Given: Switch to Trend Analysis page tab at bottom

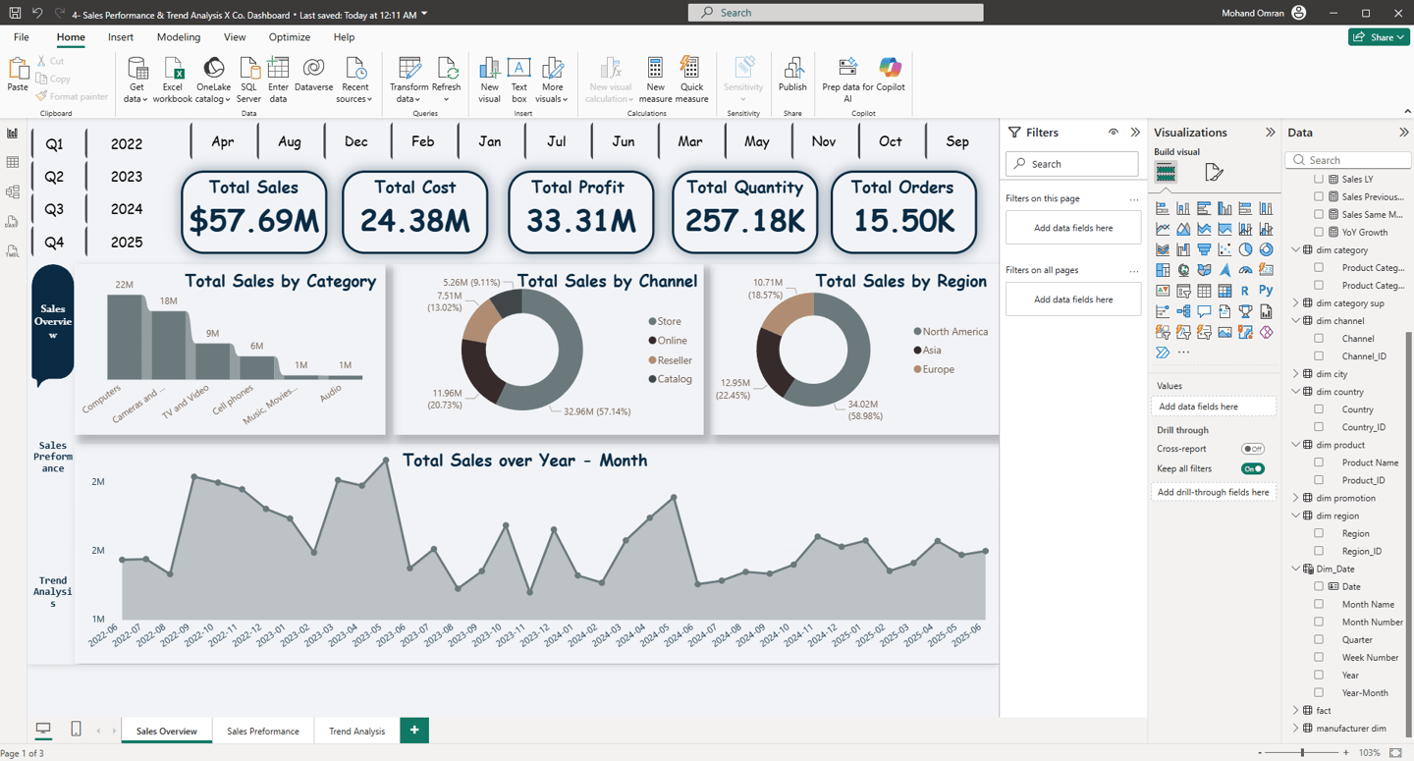Looking at the screenshot, I should pos(357,731).
